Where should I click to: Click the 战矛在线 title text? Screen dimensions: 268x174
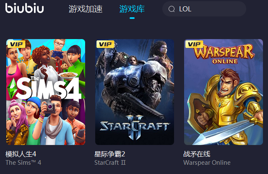point(197,154)
